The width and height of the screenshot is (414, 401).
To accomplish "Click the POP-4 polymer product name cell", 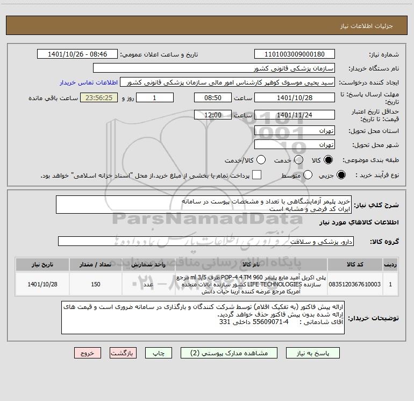I will point(251,284).
